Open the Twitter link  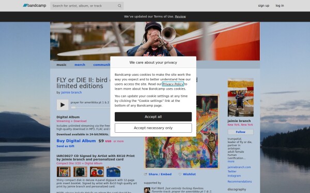[x=232, y=171]
